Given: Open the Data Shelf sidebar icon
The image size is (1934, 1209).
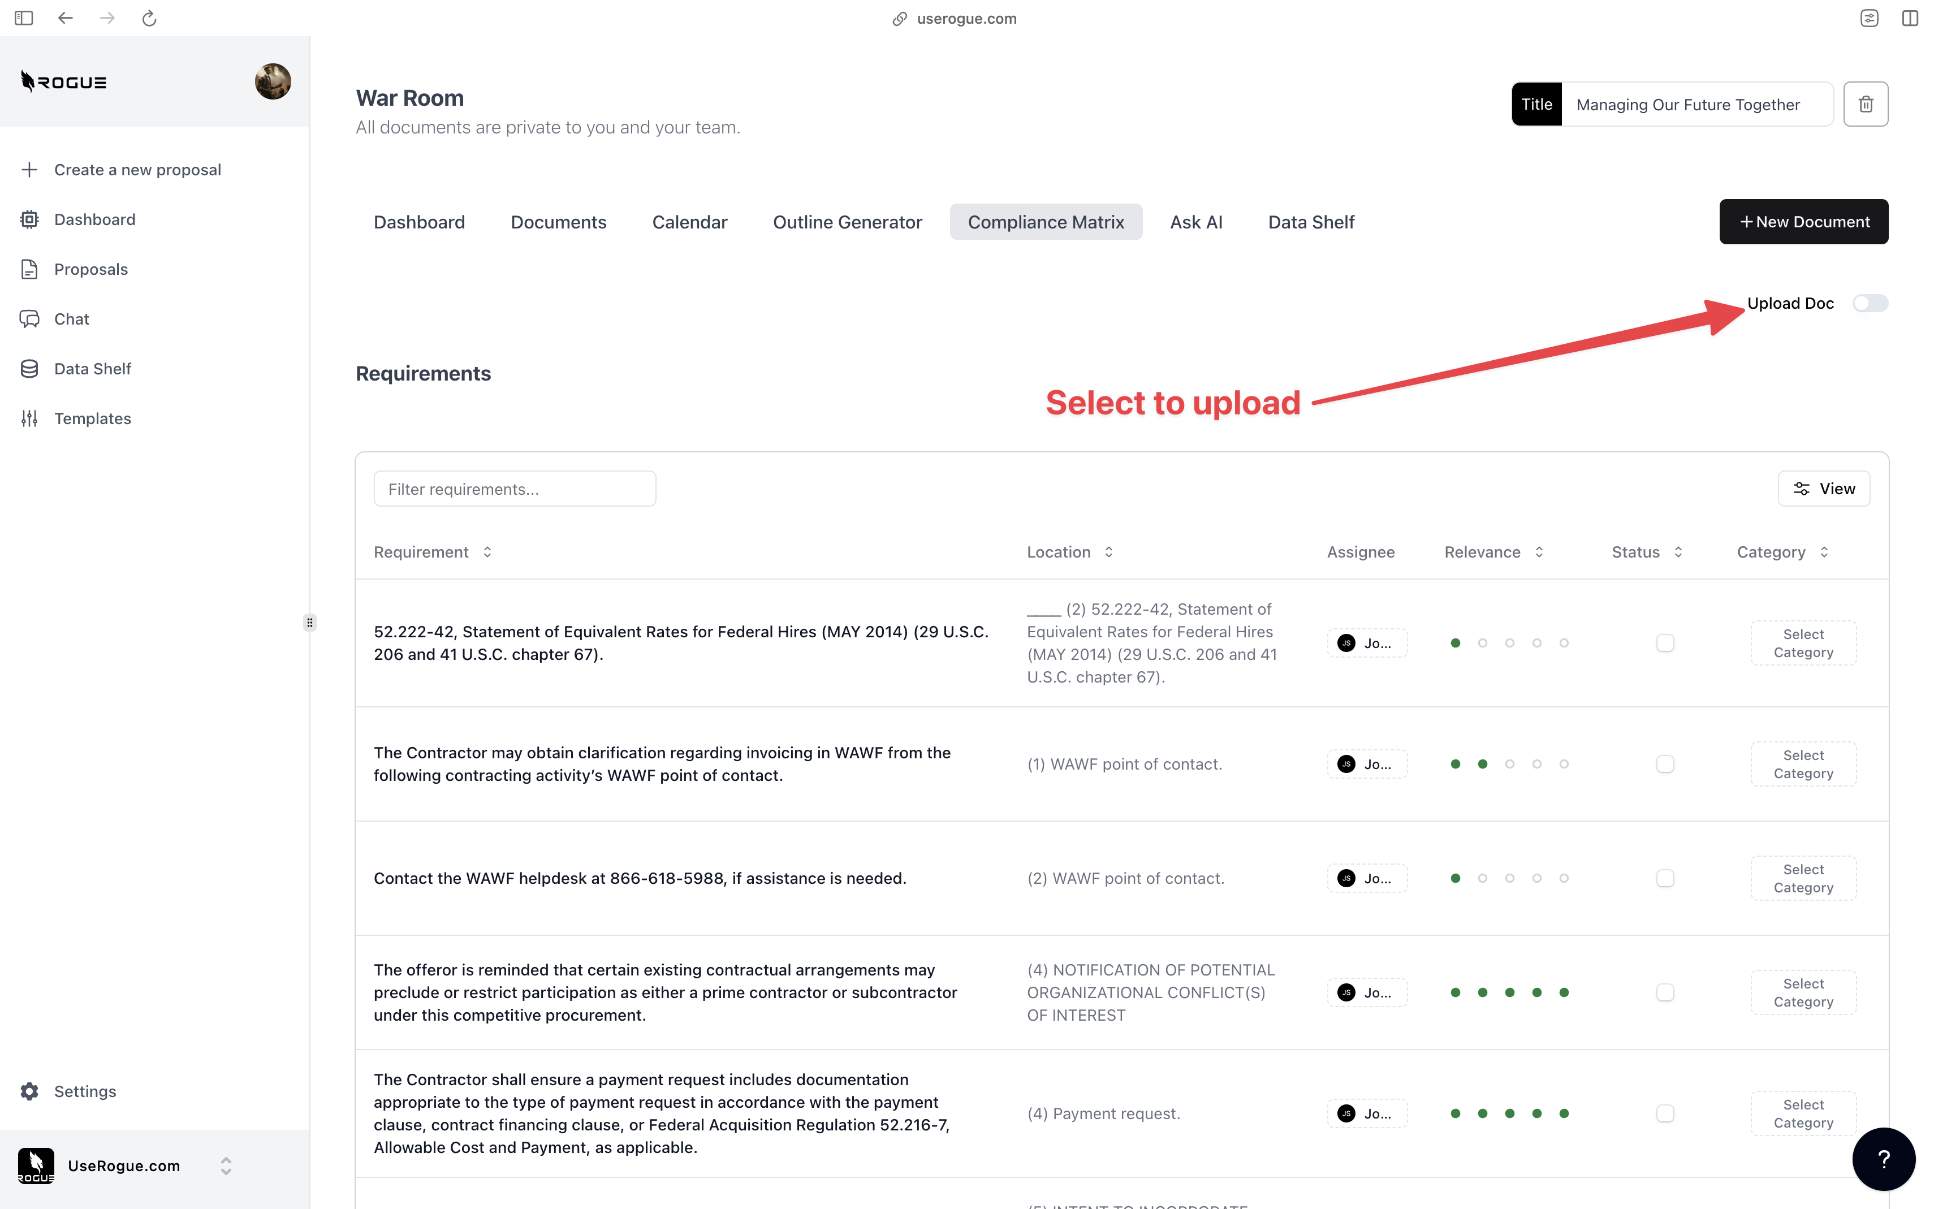Looking at the screenshot, I should pos(29,369).
